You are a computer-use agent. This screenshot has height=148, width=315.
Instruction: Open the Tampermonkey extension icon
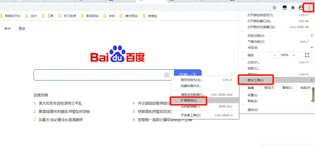[x=285, y=8]
